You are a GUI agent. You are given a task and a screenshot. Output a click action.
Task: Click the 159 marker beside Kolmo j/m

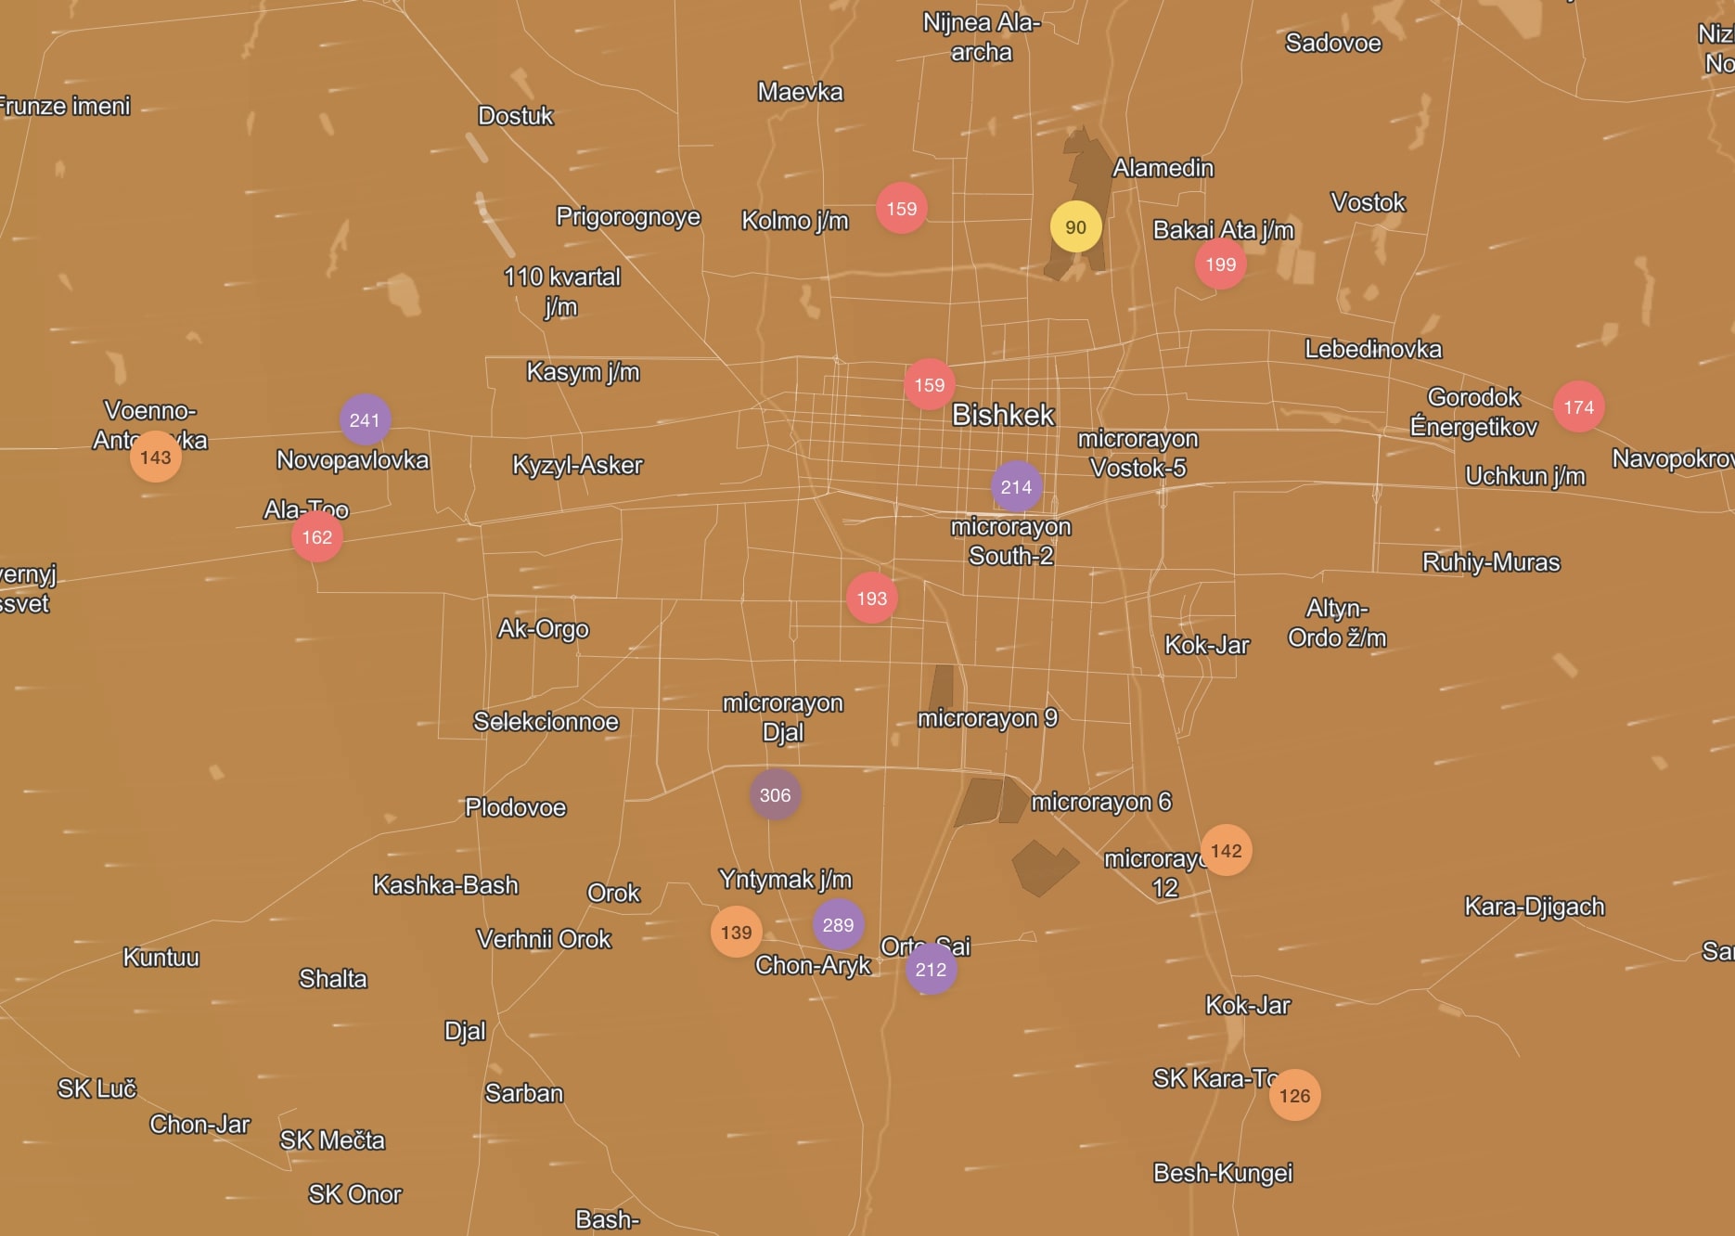coord(901,209)
